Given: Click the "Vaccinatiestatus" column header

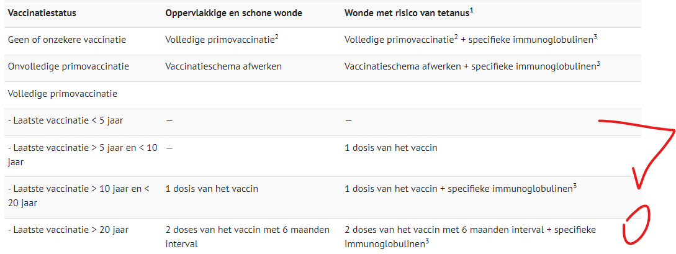Looking at the screenshot, I should coord(42,12).
